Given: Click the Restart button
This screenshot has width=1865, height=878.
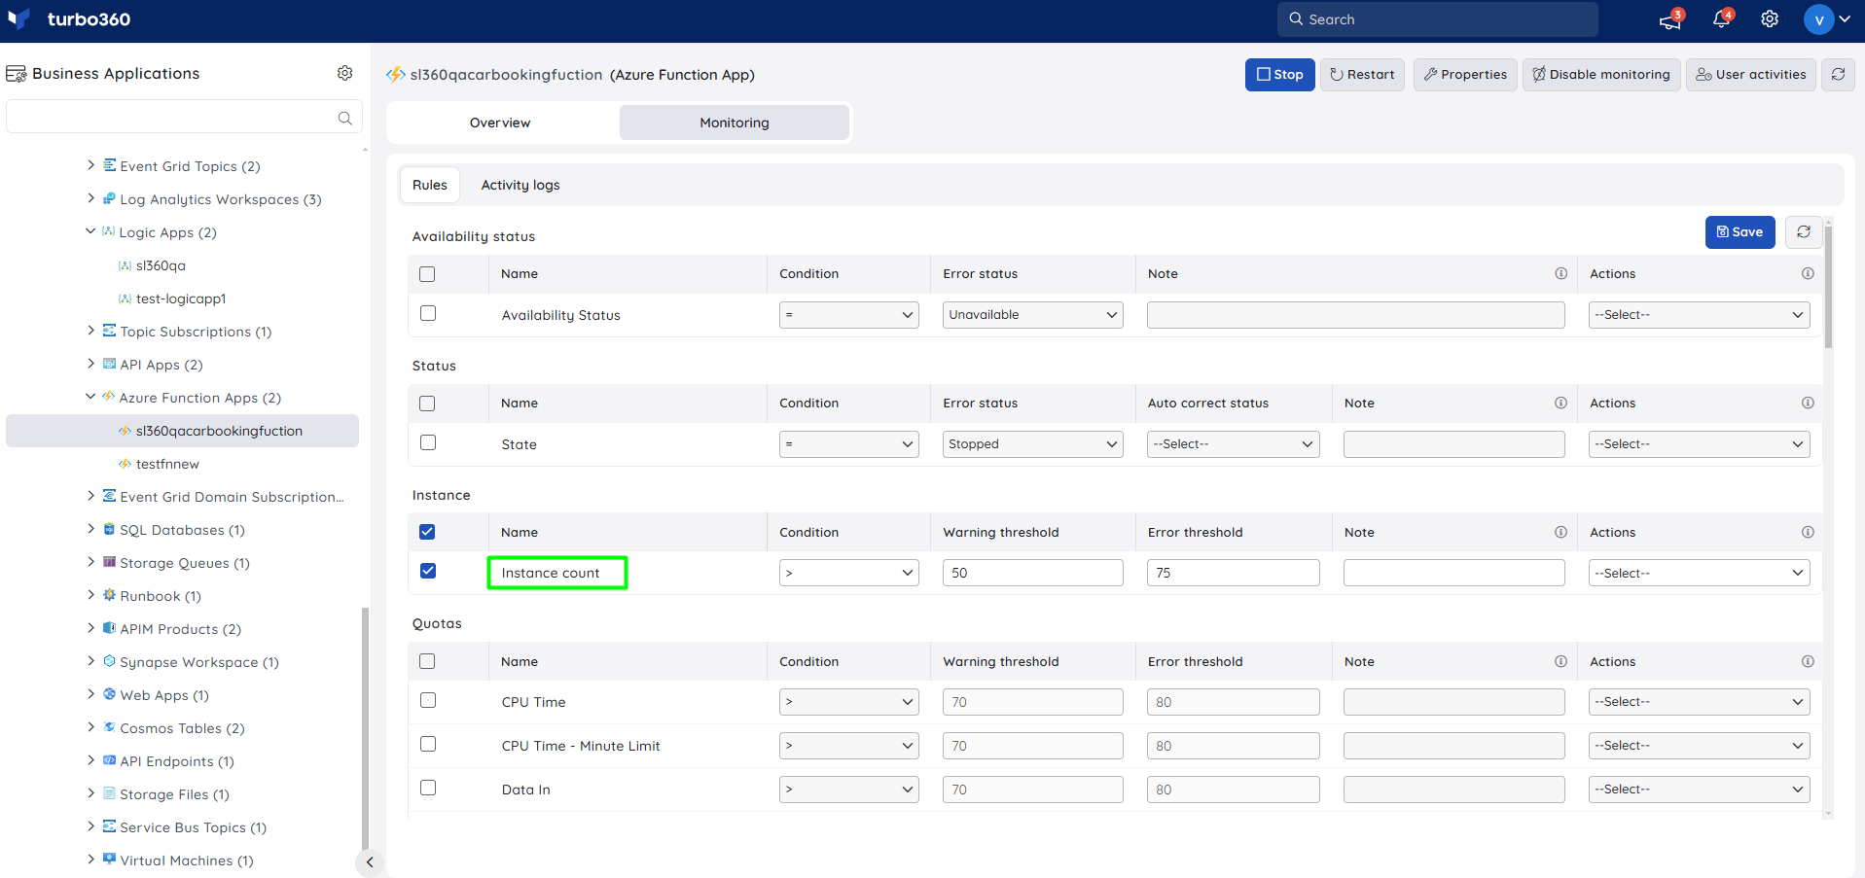Looking at the screenshot, I should tap(1362, 75).
